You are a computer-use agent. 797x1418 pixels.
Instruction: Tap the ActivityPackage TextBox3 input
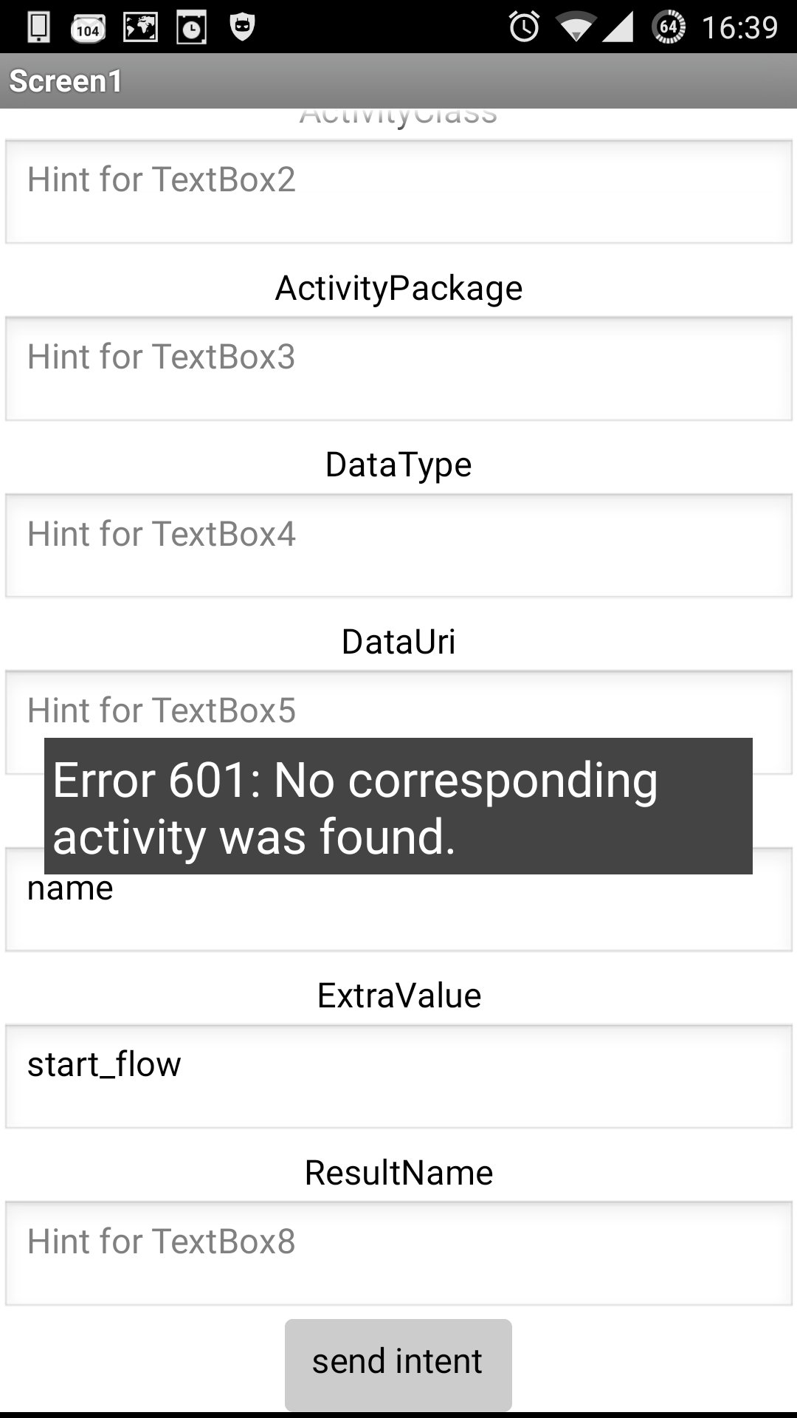click(398, 369)
